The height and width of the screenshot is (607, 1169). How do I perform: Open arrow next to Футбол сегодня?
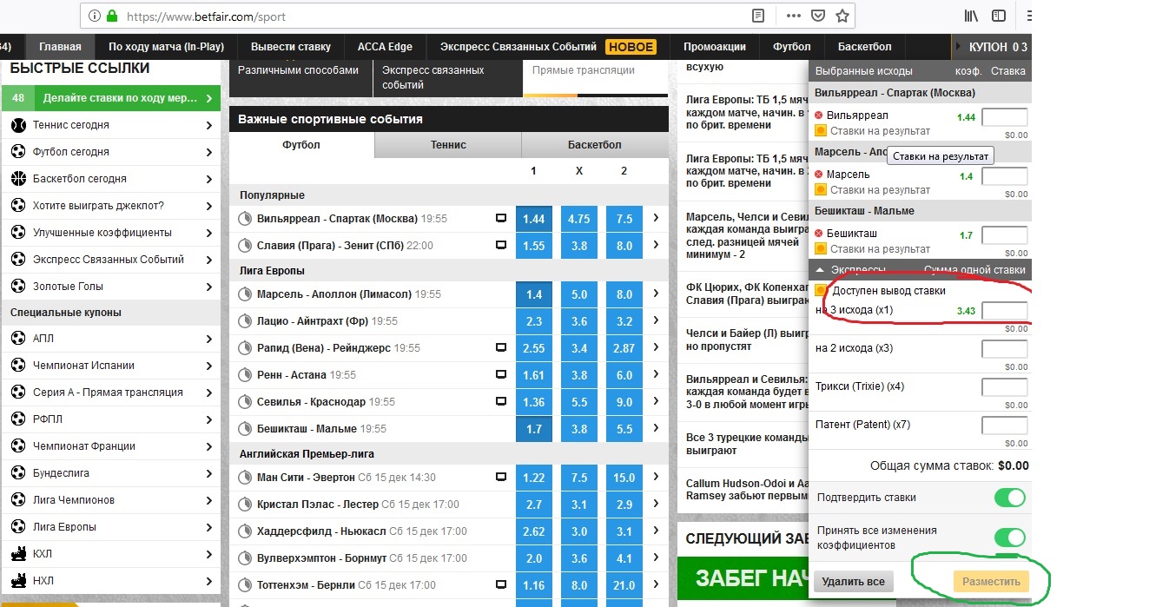209,152
